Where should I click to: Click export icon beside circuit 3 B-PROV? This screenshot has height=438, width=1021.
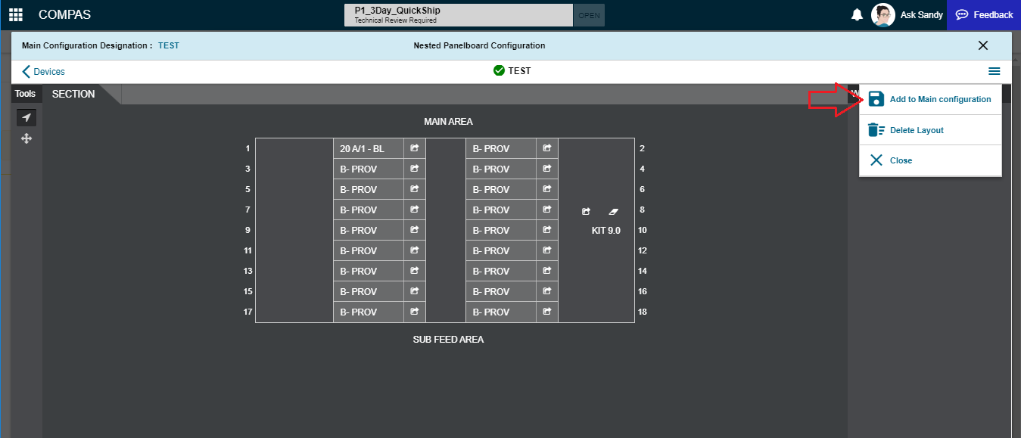414,168
